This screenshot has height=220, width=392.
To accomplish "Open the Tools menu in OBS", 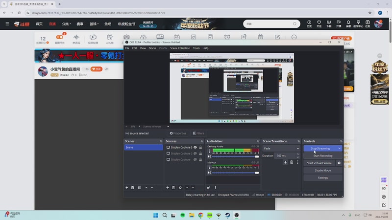I will tap(196, 48).
